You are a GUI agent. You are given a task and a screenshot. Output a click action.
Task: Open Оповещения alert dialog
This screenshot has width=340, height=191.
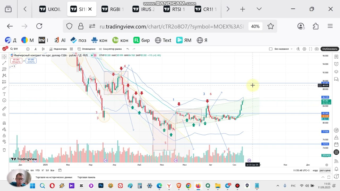(86, 49)
